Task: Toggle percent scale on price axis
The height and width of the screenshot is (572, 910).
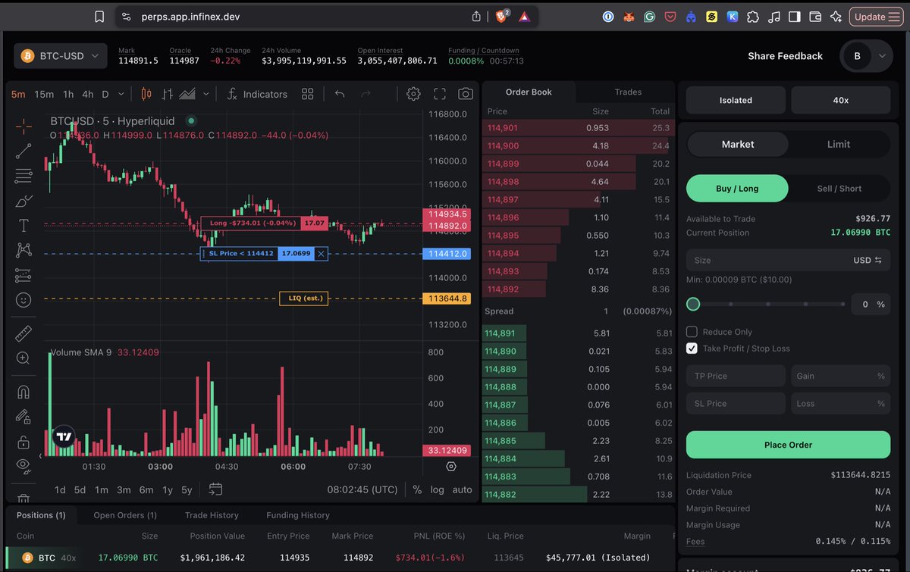Action: [x=417, y=489]
